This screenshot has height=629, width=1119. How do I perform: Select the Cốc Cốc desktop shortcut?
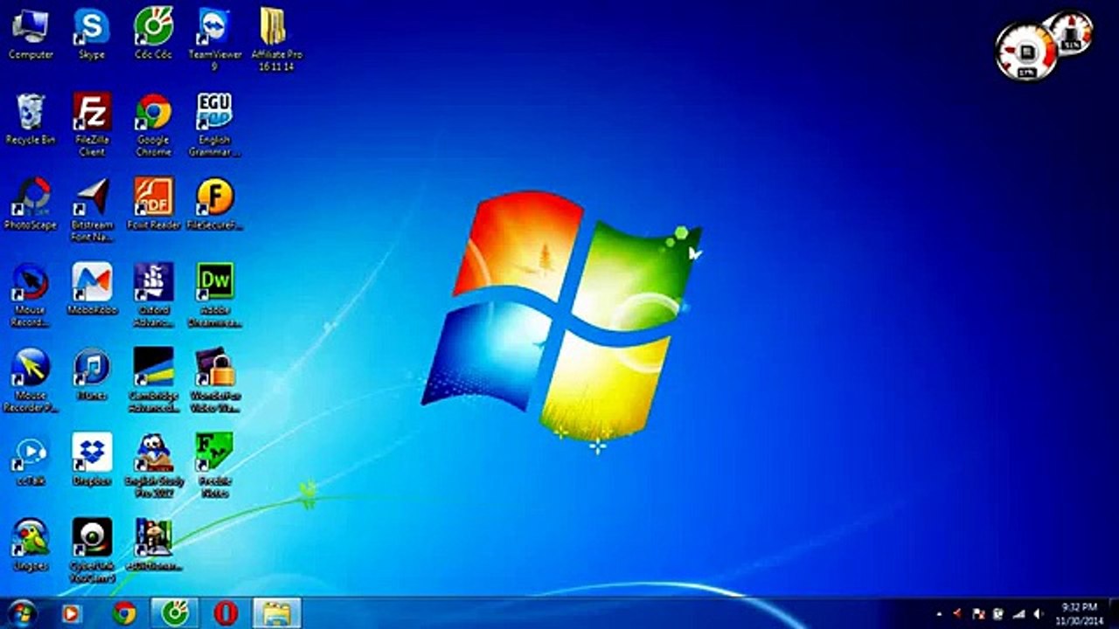click(x=154, y=34)
